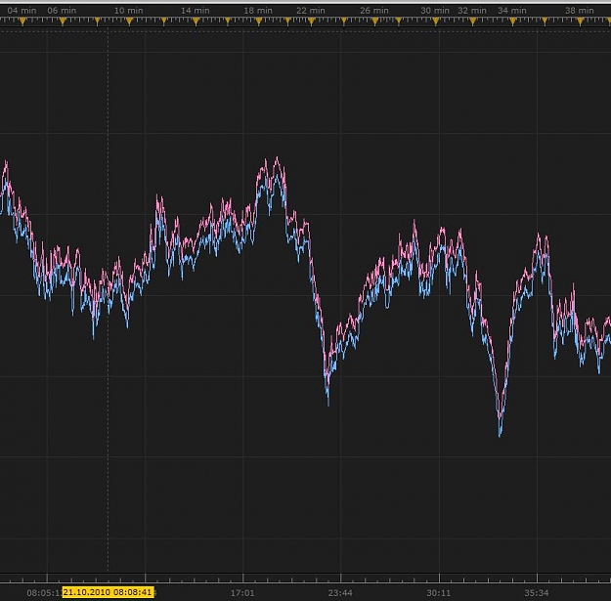
Task: Click unlabeled marker between 06 and 10 min
Action: [97, 21]
